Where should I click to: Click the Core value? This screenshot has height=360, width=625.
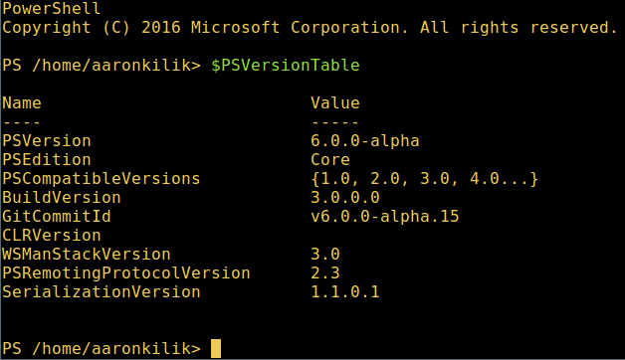coord(330,160)
